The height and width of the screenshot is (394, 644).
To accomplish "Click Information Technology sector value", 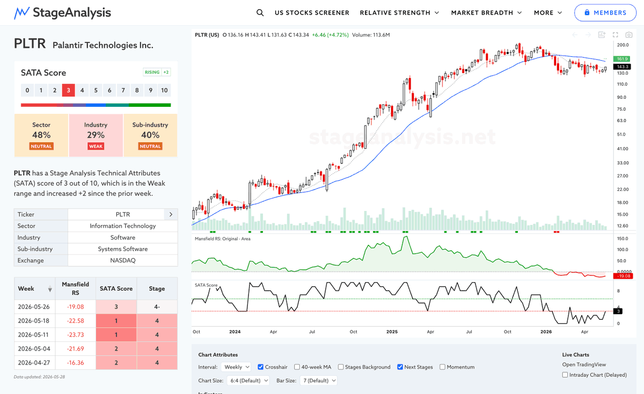I will (123, 226).
